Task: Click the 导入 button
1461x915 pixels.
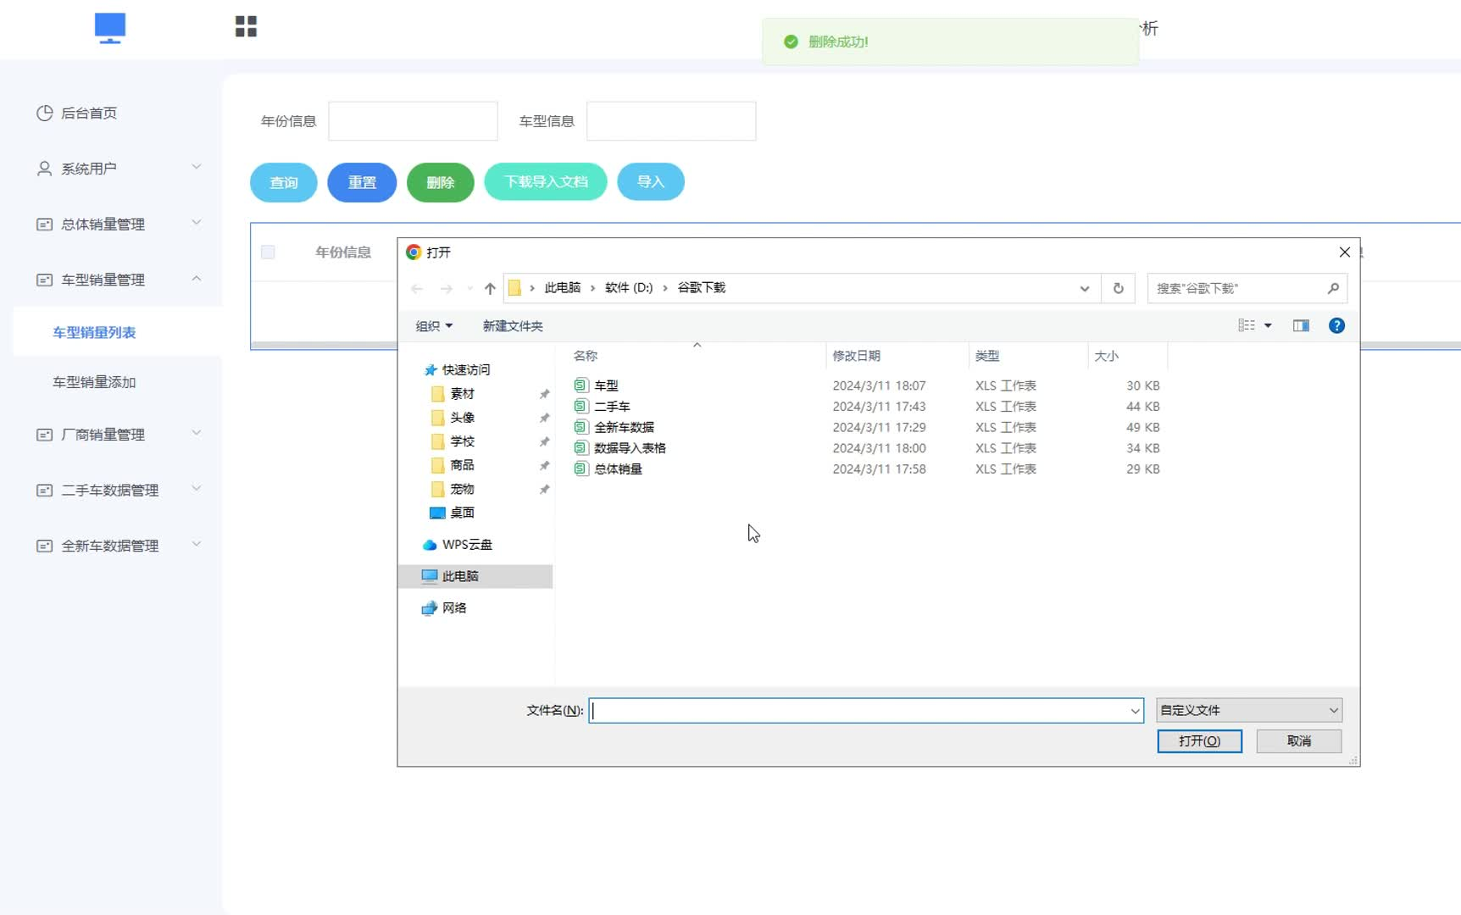Action: click(x=651, y=181)
